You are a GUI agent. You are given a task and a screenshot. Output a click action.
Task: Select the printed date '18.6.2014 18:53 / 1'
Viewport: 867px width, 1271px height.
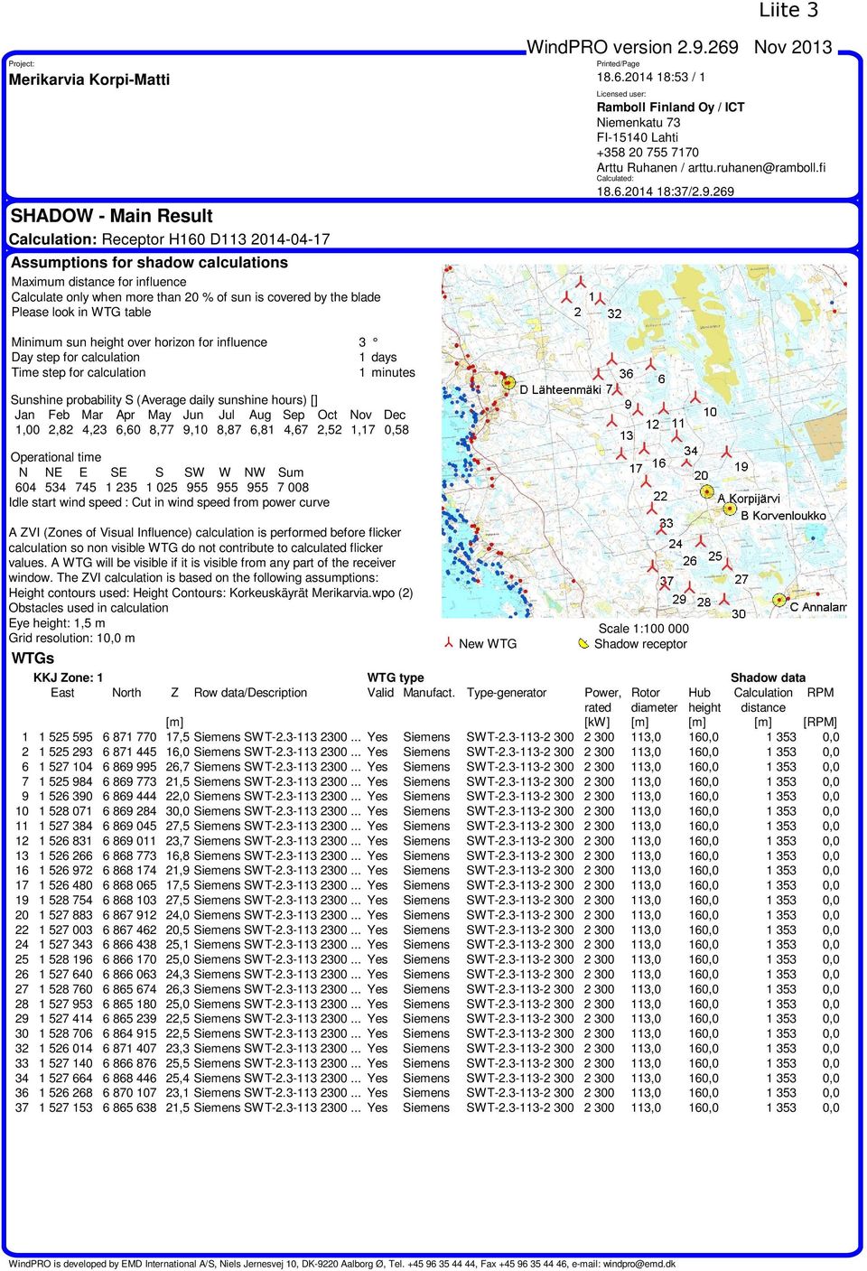651,78
